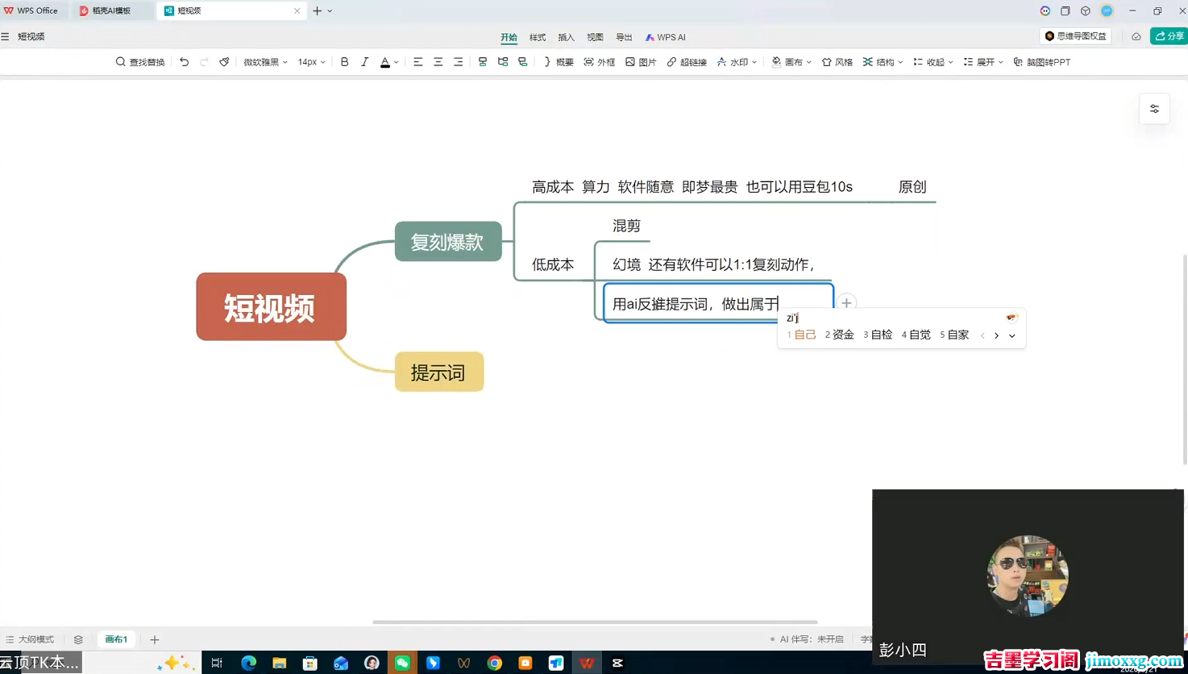
Task: Align text center
Action: [438, 62]
